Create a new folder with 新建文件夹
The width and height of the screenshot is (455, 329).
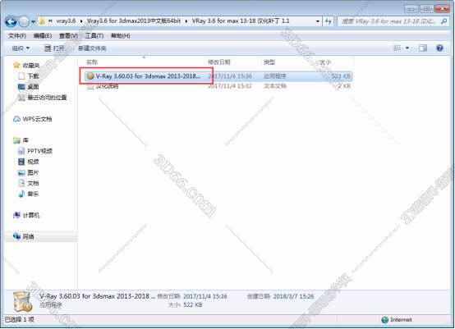(92, 48)
